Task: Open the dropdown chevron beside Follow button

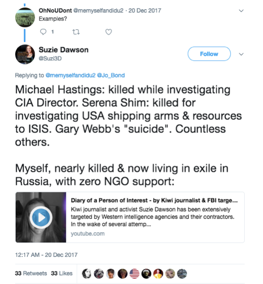Action: point(240,54)
